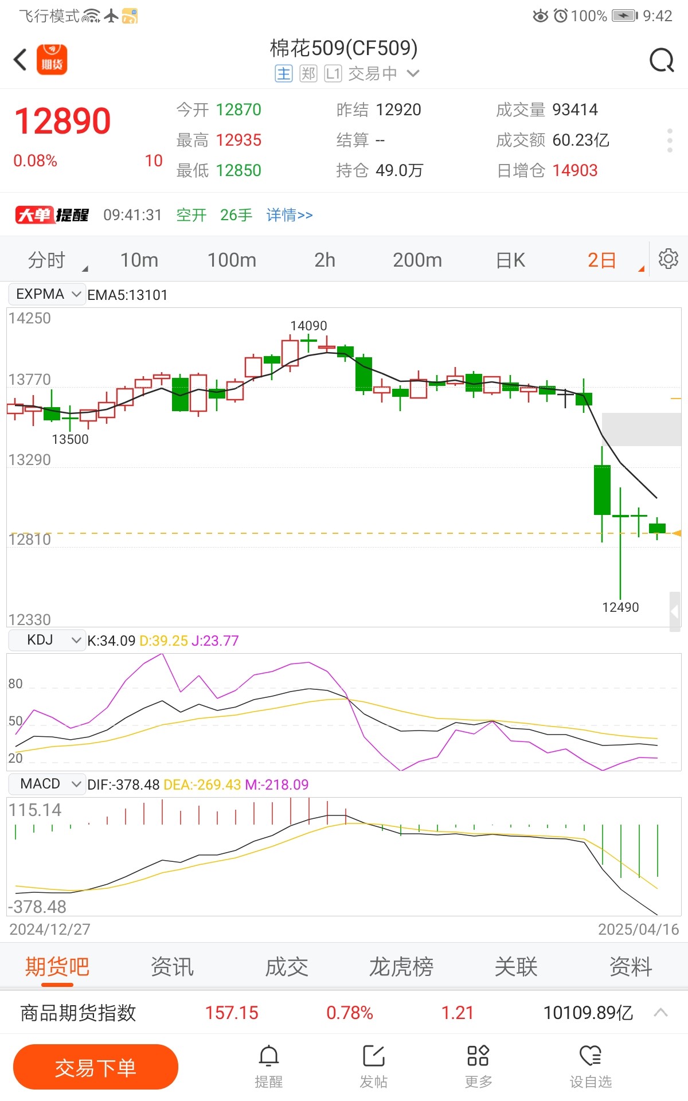The image size is (688, 1101).
Task: Select the 10m chart period
Action: point(139,260)
